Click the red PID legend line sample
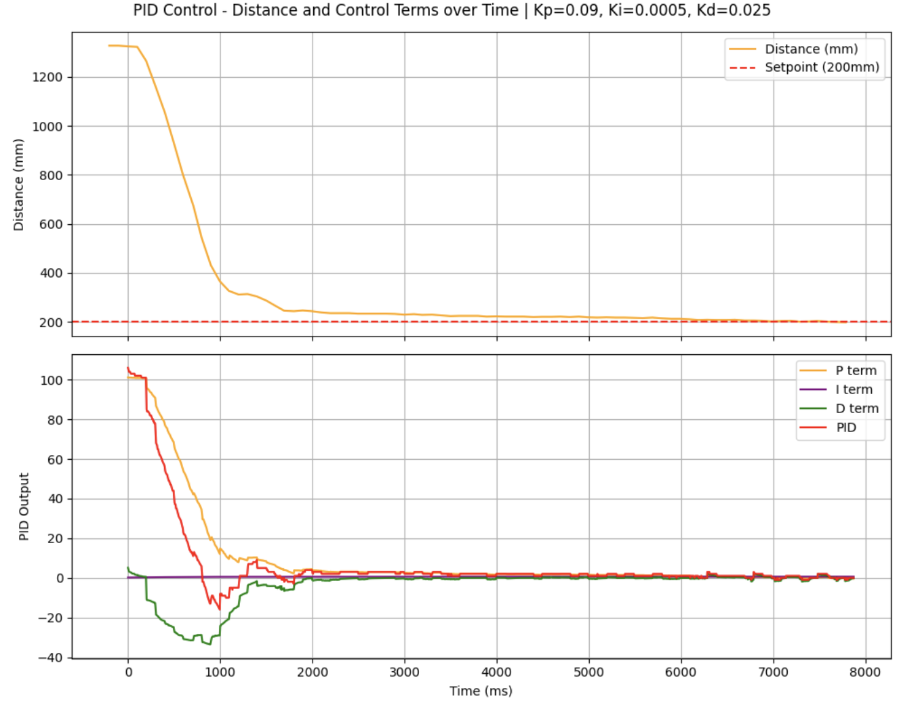This screenshot has width=918, height=707. (813, 427)
